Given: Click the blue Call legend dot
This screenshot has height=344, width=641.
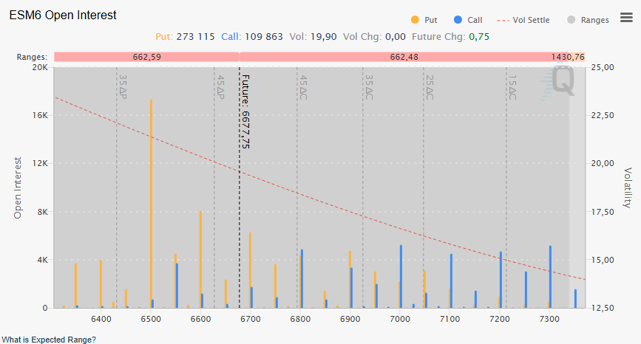Looking at the screenshot, I should click(458, 20).
